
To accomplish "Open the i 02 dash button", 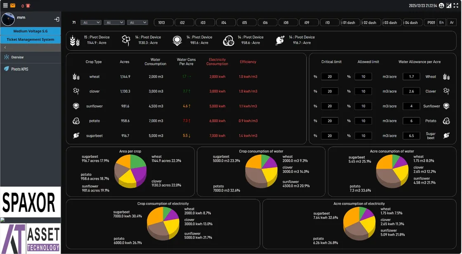I will coord(371,22).
